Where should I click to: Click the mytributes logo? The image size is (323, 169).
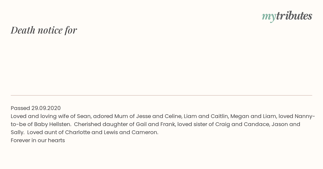(x=287, y=16)
